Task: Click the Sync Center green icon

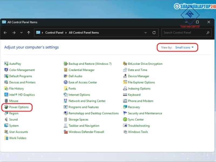Action: (125, 119)
